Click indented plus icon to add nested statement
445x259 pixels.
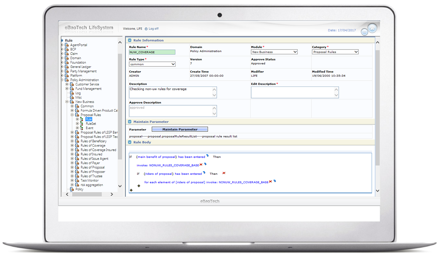pos(139,186)
